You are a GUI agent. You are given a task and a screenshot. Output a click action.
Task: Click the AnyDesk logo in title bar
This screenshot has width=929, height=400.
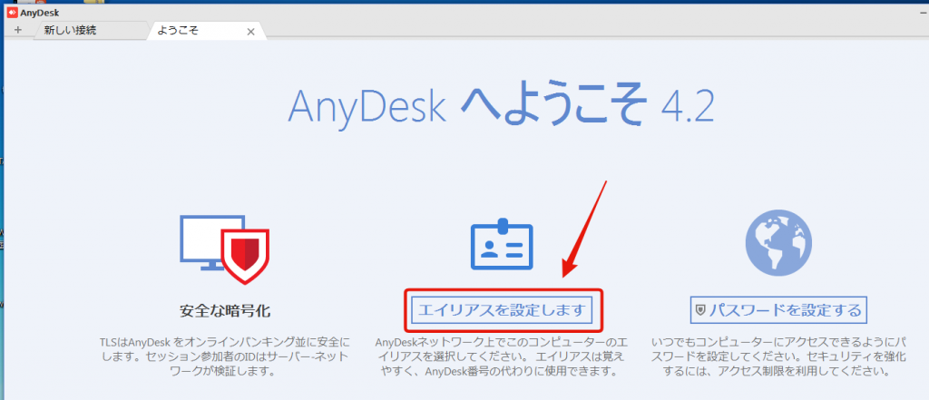point(11,12)
